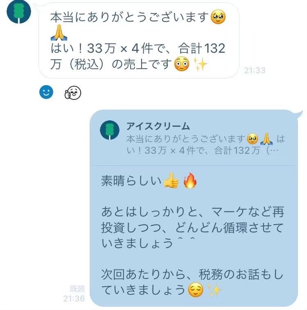Viewport: 307px width, 310px height.
Task: Click sparkles emoji in the white message bubble
Action: pyautogui.click(x=201, y=65)
